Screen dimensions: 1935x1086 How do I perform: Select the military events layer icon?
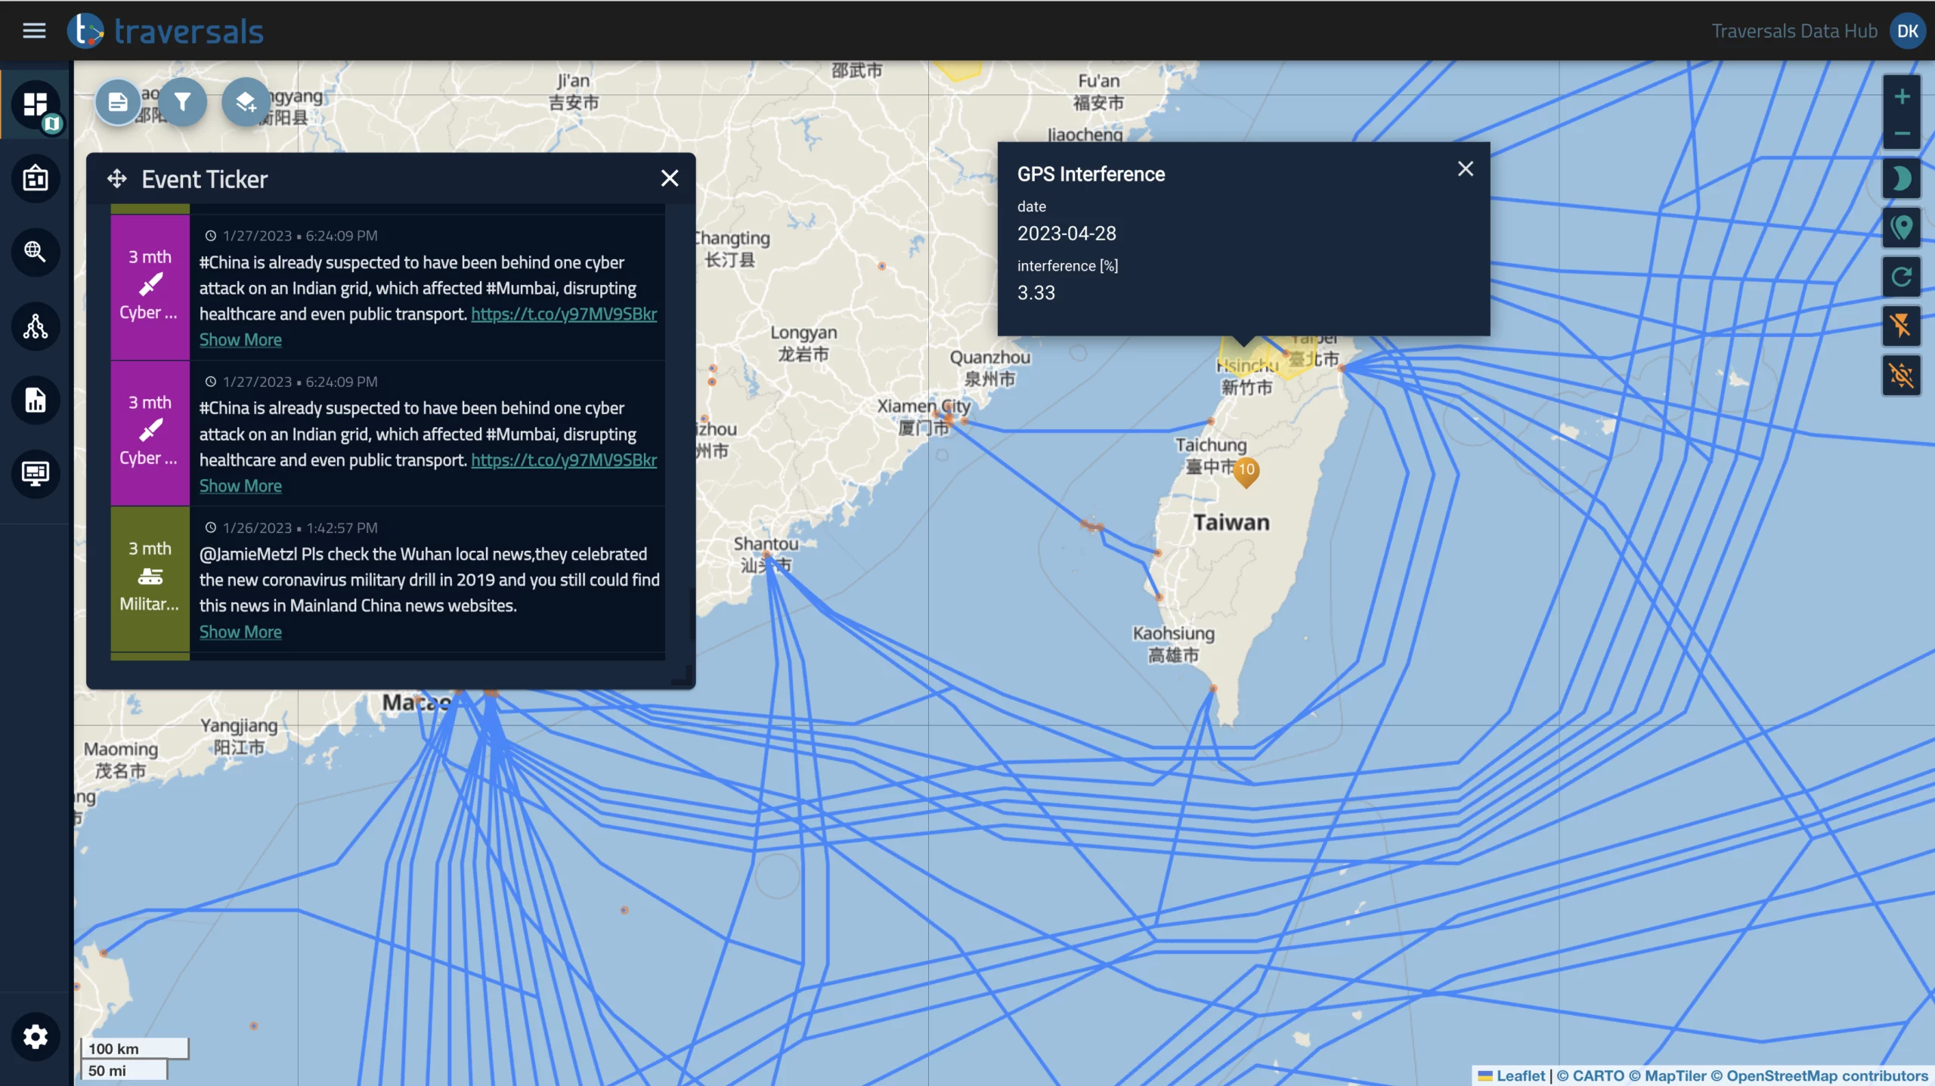point(149,577)
